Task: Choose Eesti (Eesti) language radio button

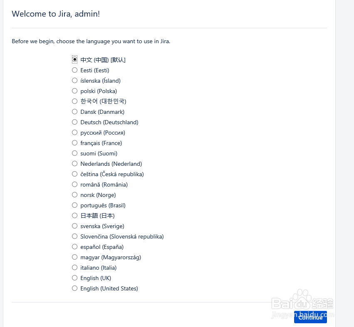Action: pyautogui.click(x=75, y=70)
